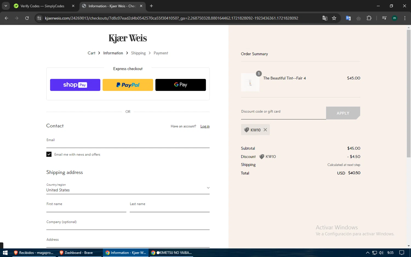Screen dimensions: 411x257
Task: Open site information icon in address bar
Action: [39, 18]
